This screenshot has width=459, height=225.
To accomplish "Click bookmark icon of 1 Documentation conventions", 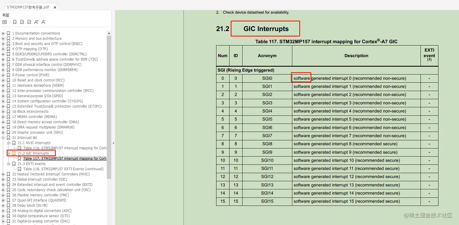I will pyautogui.click(x=8, y=33).
